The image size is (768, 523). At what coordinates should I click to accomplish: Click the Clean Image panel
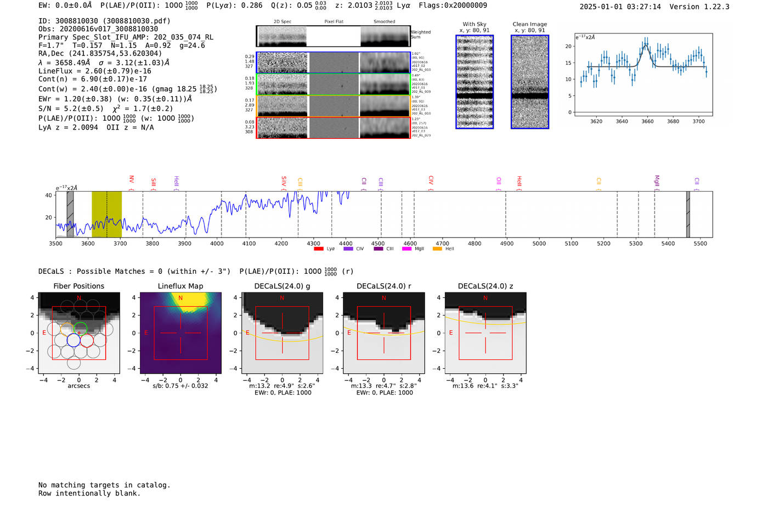(x=530, y=82)
